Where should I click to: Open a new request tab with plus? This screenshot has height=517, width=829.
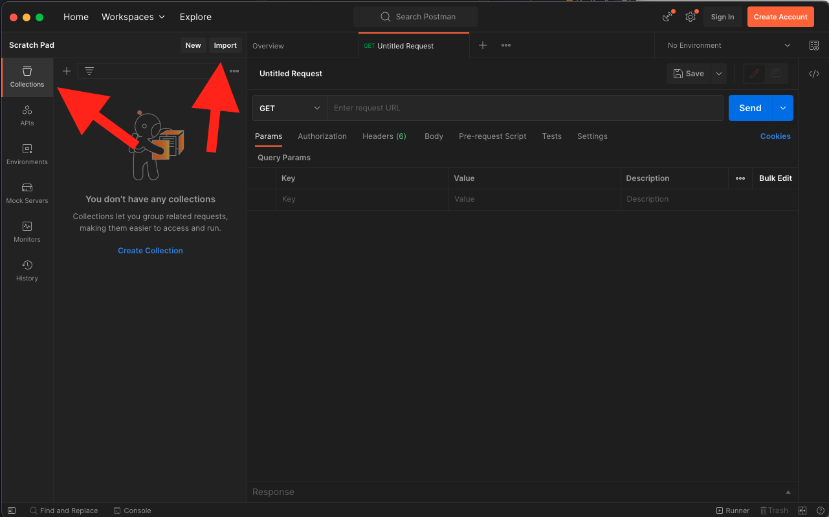click(482, 45)
